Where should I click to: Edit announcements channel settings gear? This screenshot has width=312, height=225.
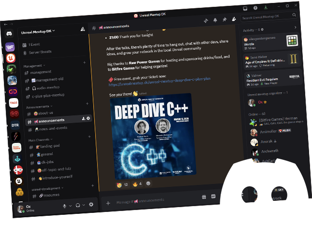click(x=88, y=118)
